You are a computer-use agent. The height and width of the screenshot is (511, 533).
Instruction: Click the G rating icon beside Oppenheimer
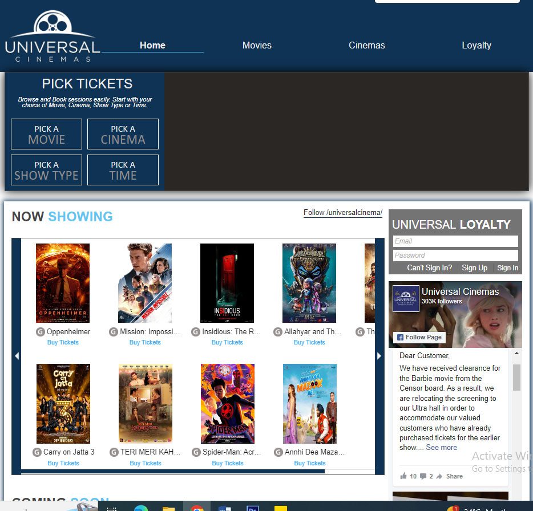point(41,332)
